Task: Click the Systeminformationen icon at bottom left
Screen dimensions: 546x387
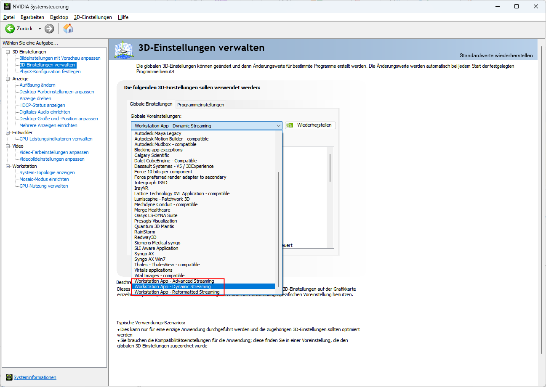Action: click(x=9, y=377)
